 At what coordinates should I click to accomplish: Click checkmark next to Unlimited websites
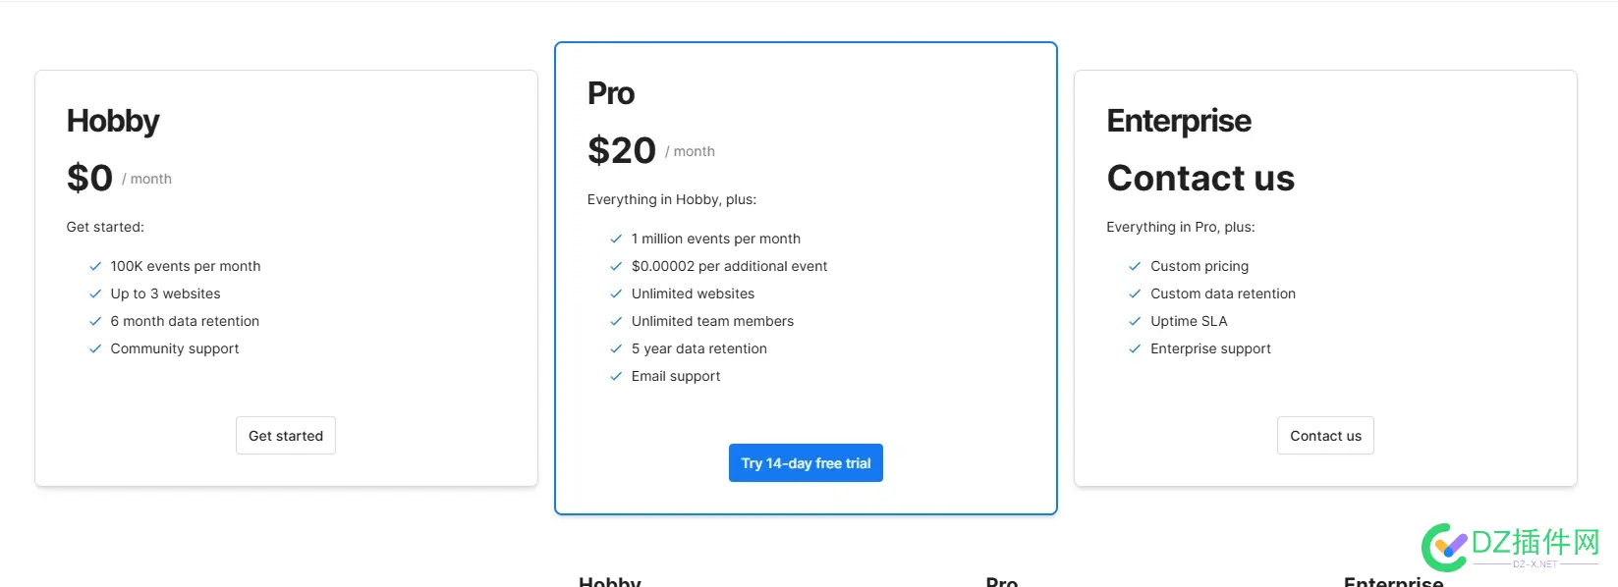click(x=616, y=293)
